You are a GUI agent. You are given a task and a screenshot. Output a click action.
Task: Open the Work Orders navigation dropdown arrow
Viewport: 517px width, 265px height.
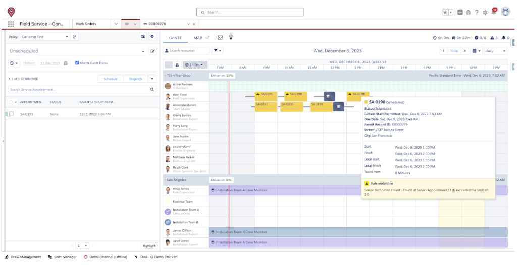point(116,24)
